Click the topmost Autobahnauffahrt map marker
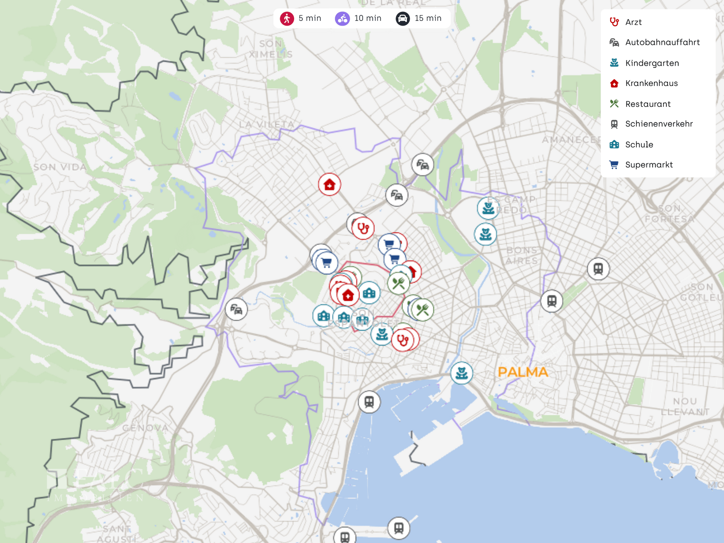Viewport: 724px width, 543px height. (422, 165)
